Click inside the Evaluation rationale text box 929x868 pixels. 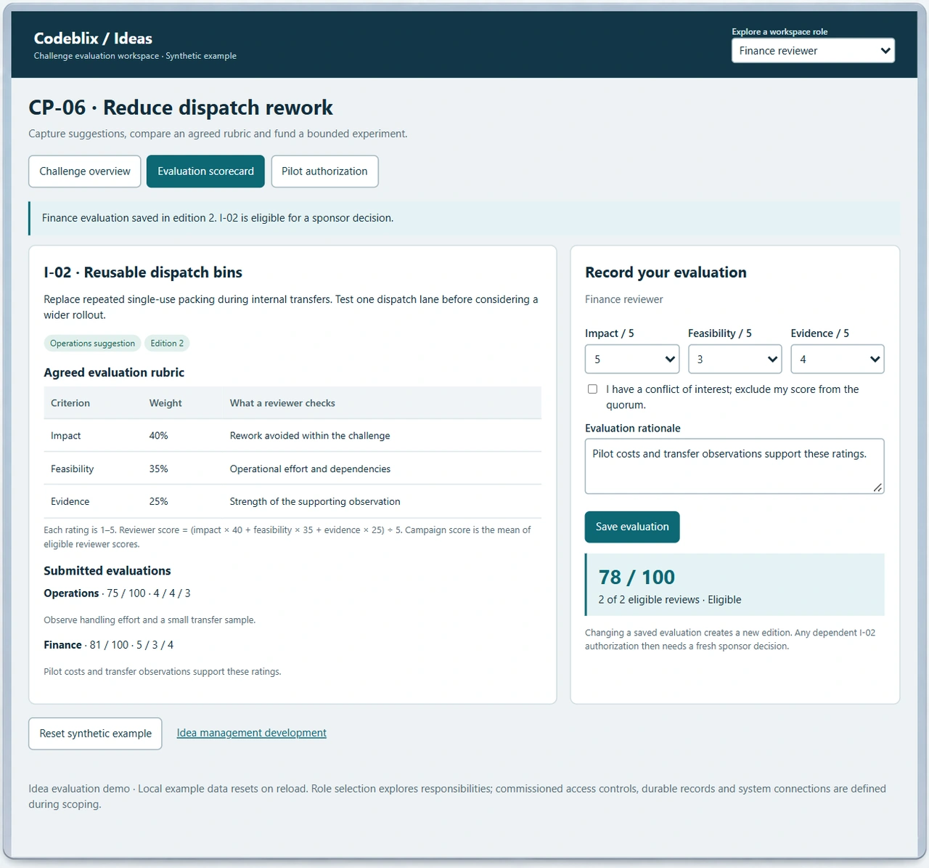pyautogui.click(x=734, y=466)
